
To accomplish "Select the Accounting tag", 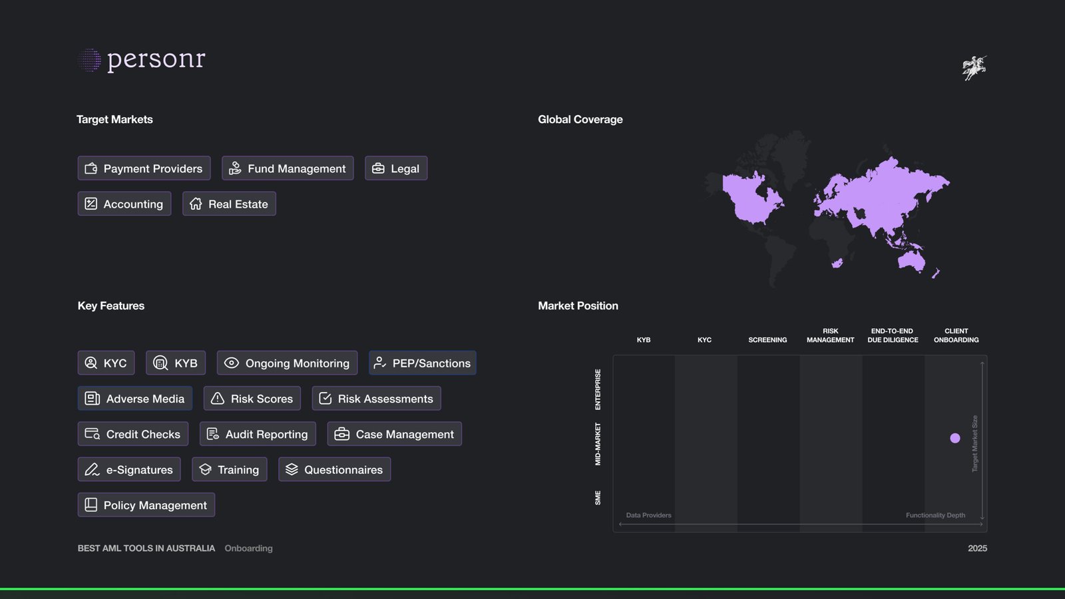I will (x=124, y=204).
